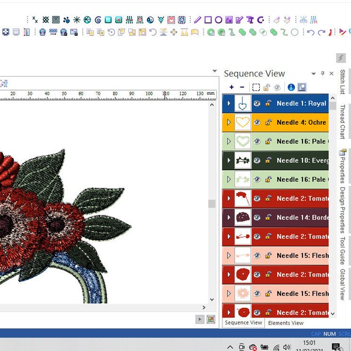Click the dashed selection box icon
This screenshot has height=351, width=351.
tap(256, 87)
